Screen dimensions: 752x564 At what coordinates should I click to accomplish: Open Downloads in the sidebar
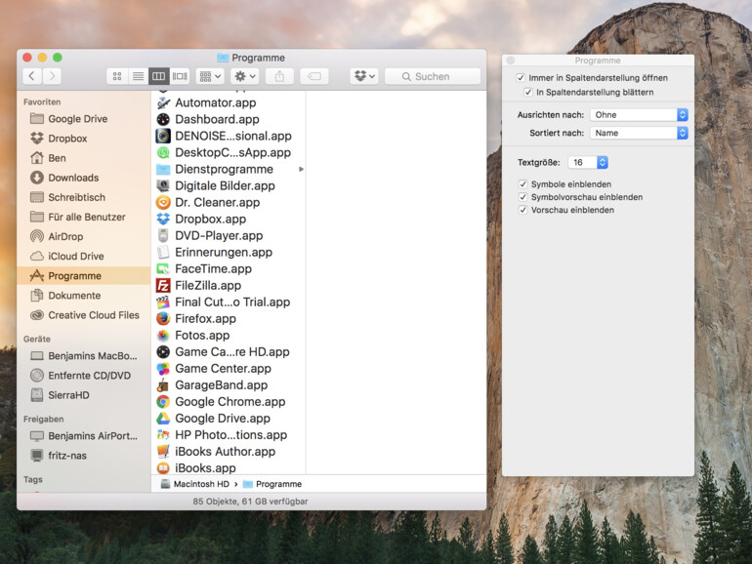coord(73,178)
